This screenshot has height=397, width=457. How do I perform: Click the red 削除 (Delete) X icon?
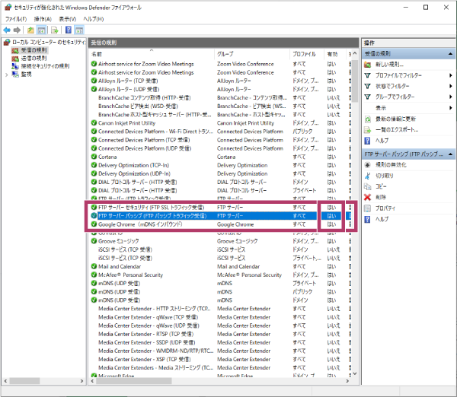[x=368, y=197]
